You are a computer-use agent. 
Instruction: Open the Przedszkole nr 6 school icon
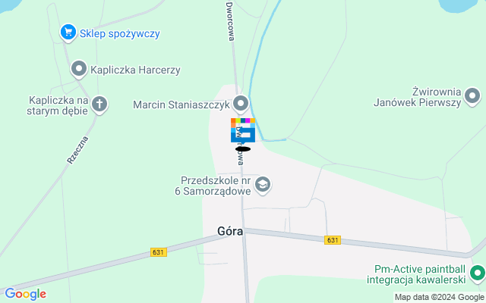point(263,185)
